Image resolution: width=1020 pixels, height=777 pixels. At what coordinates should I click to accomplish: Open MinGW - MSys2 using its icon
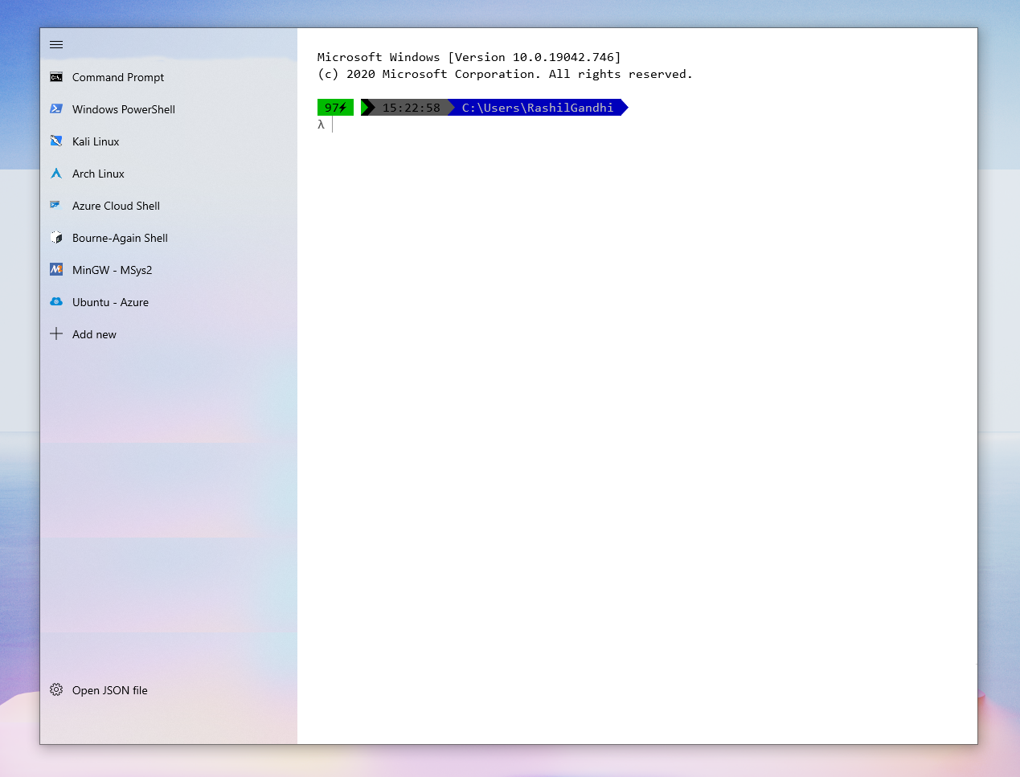click(x=56, y=269)
